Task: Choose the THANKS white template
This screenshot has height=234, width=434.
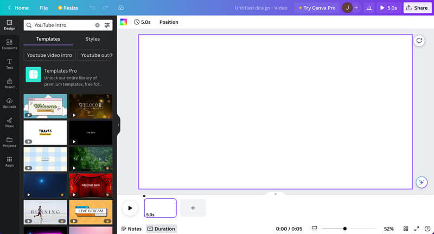Action: click(x=45, y=133)
